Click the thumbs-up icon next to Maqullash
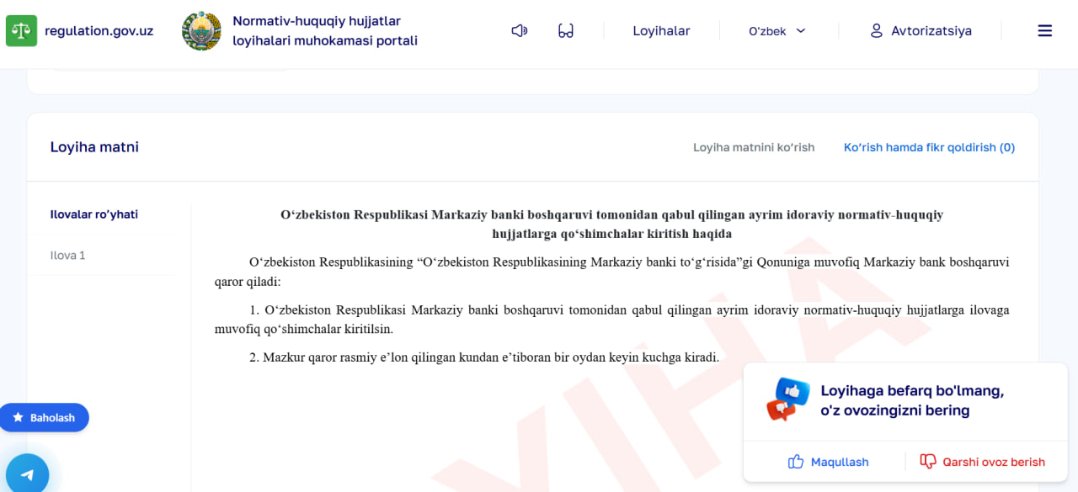 pyautogui.click(x=796, y=462)
